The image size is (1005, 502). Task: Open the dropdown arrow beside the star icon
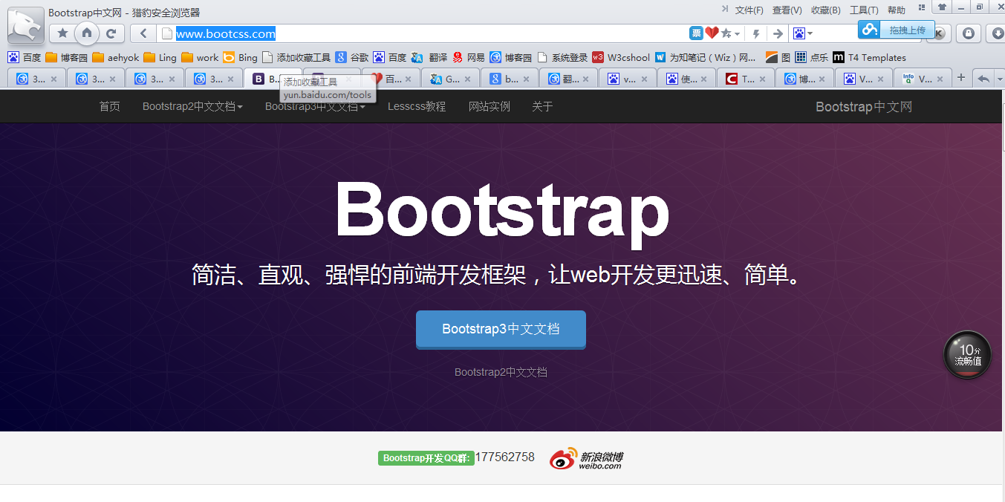coord(738,33)
